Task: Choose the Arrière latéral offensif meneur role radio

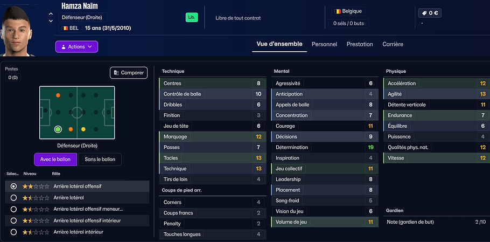Action: (x=13, y=209)
